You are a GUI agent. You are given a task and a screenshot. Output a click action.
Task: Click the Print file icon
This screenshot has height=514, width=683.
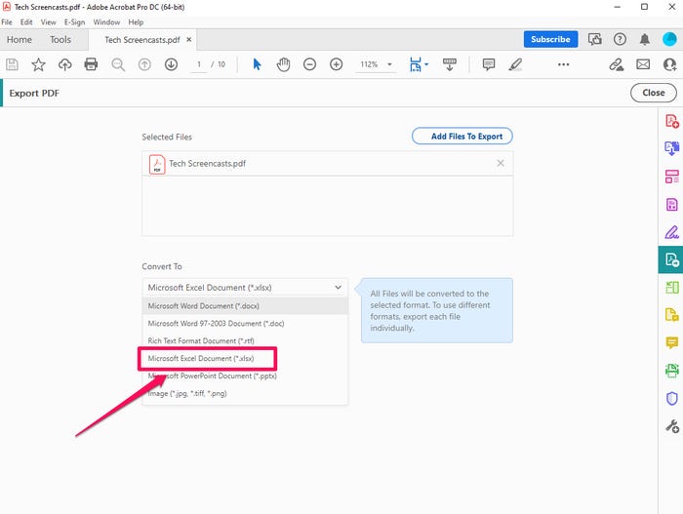(x=91, y=64)
